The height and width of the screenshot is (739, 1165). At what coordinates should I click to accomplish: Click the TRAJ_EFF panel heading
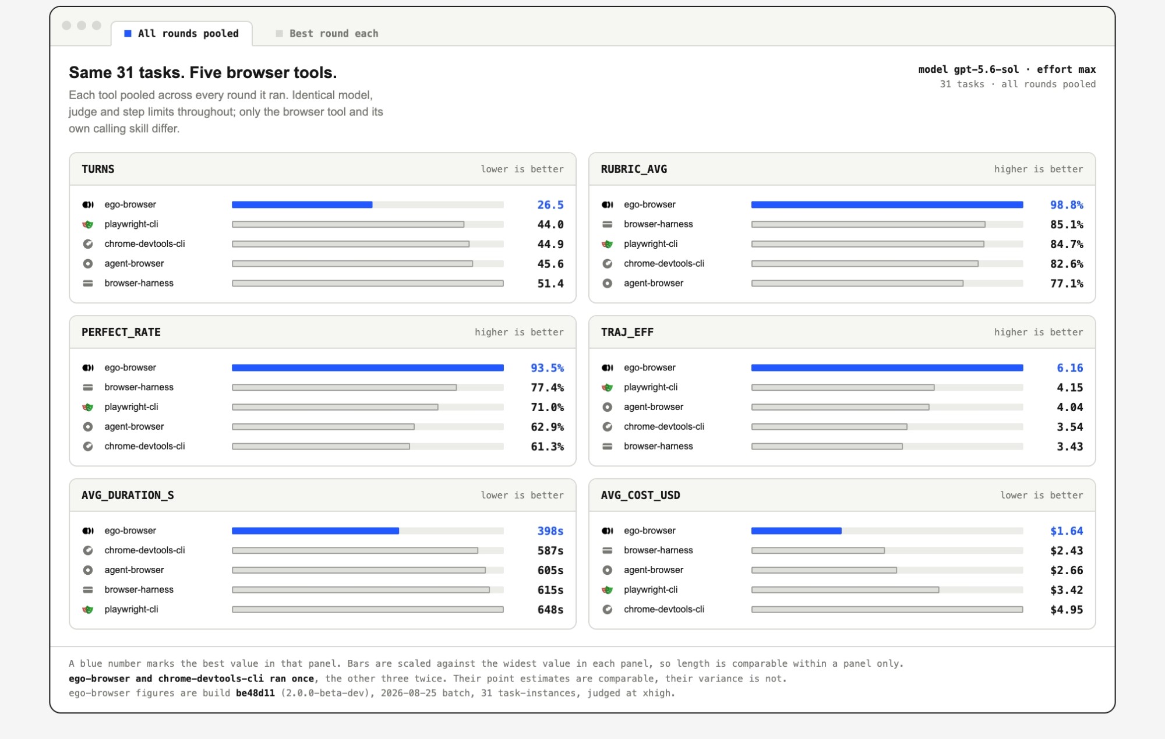click(627, 333)
